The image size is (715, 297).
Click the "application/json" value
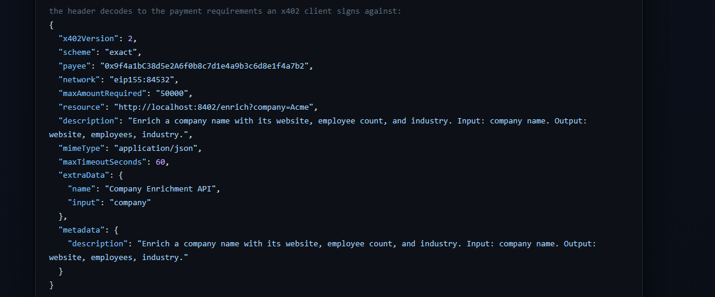156,147
